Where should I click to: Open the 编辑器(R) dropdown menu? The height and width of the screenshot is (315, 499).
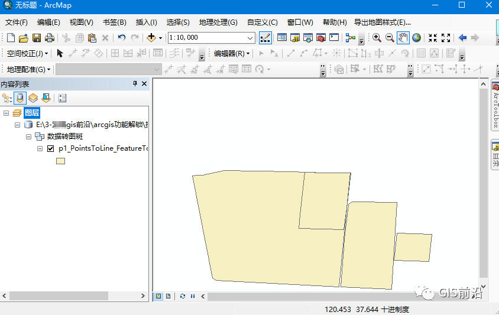[x=232, y=53]
